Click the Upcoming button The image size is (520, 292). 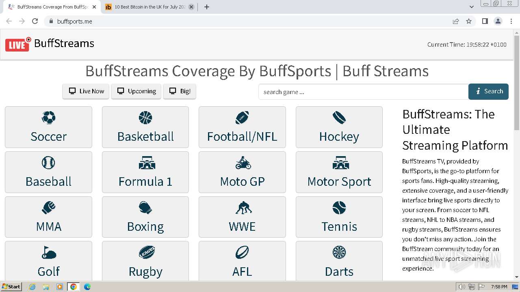point(136,91)
